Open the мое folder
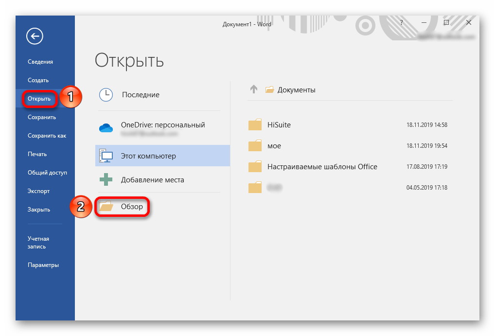 [x=274, y=146]
